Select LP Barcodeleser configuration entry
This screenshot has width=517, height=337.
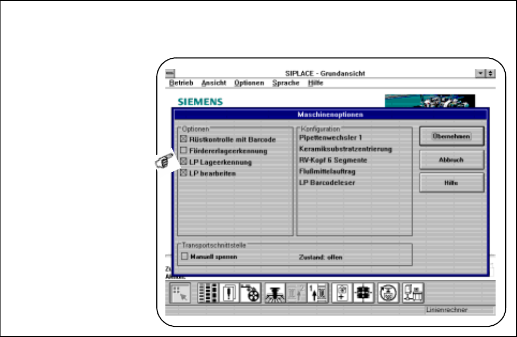tap(327, 182)
